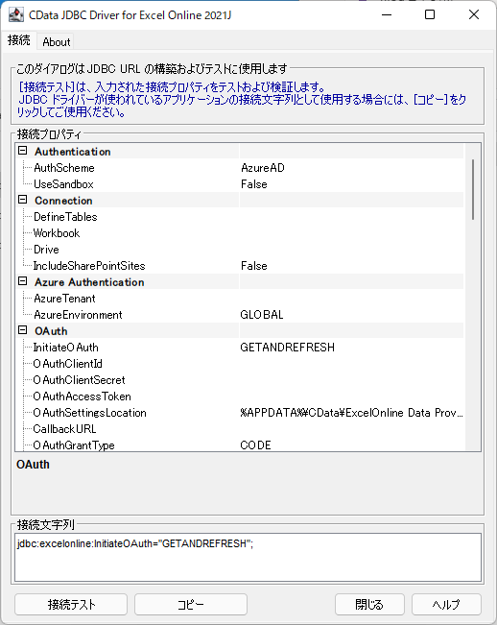497x625 pixels.
Task: Select the UseSandbox property
Action: (63, 184)
